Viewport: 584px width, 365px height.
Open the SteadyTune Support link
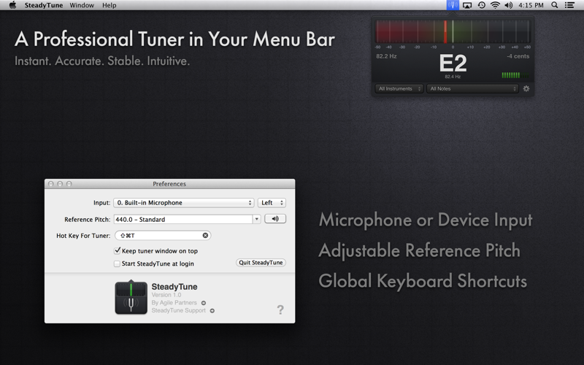(x=178, y=311)
